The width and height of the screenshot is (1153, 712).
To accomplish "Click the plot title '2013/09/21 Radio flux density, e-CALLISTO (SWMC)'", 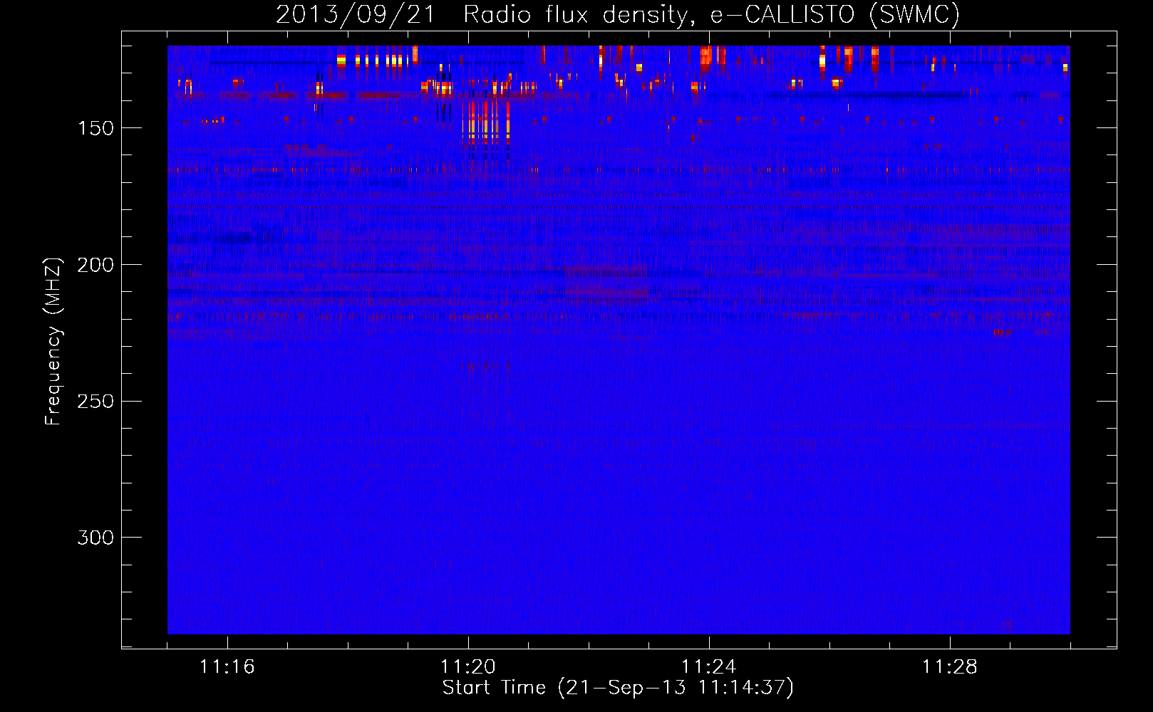I will tap(618, 14).
